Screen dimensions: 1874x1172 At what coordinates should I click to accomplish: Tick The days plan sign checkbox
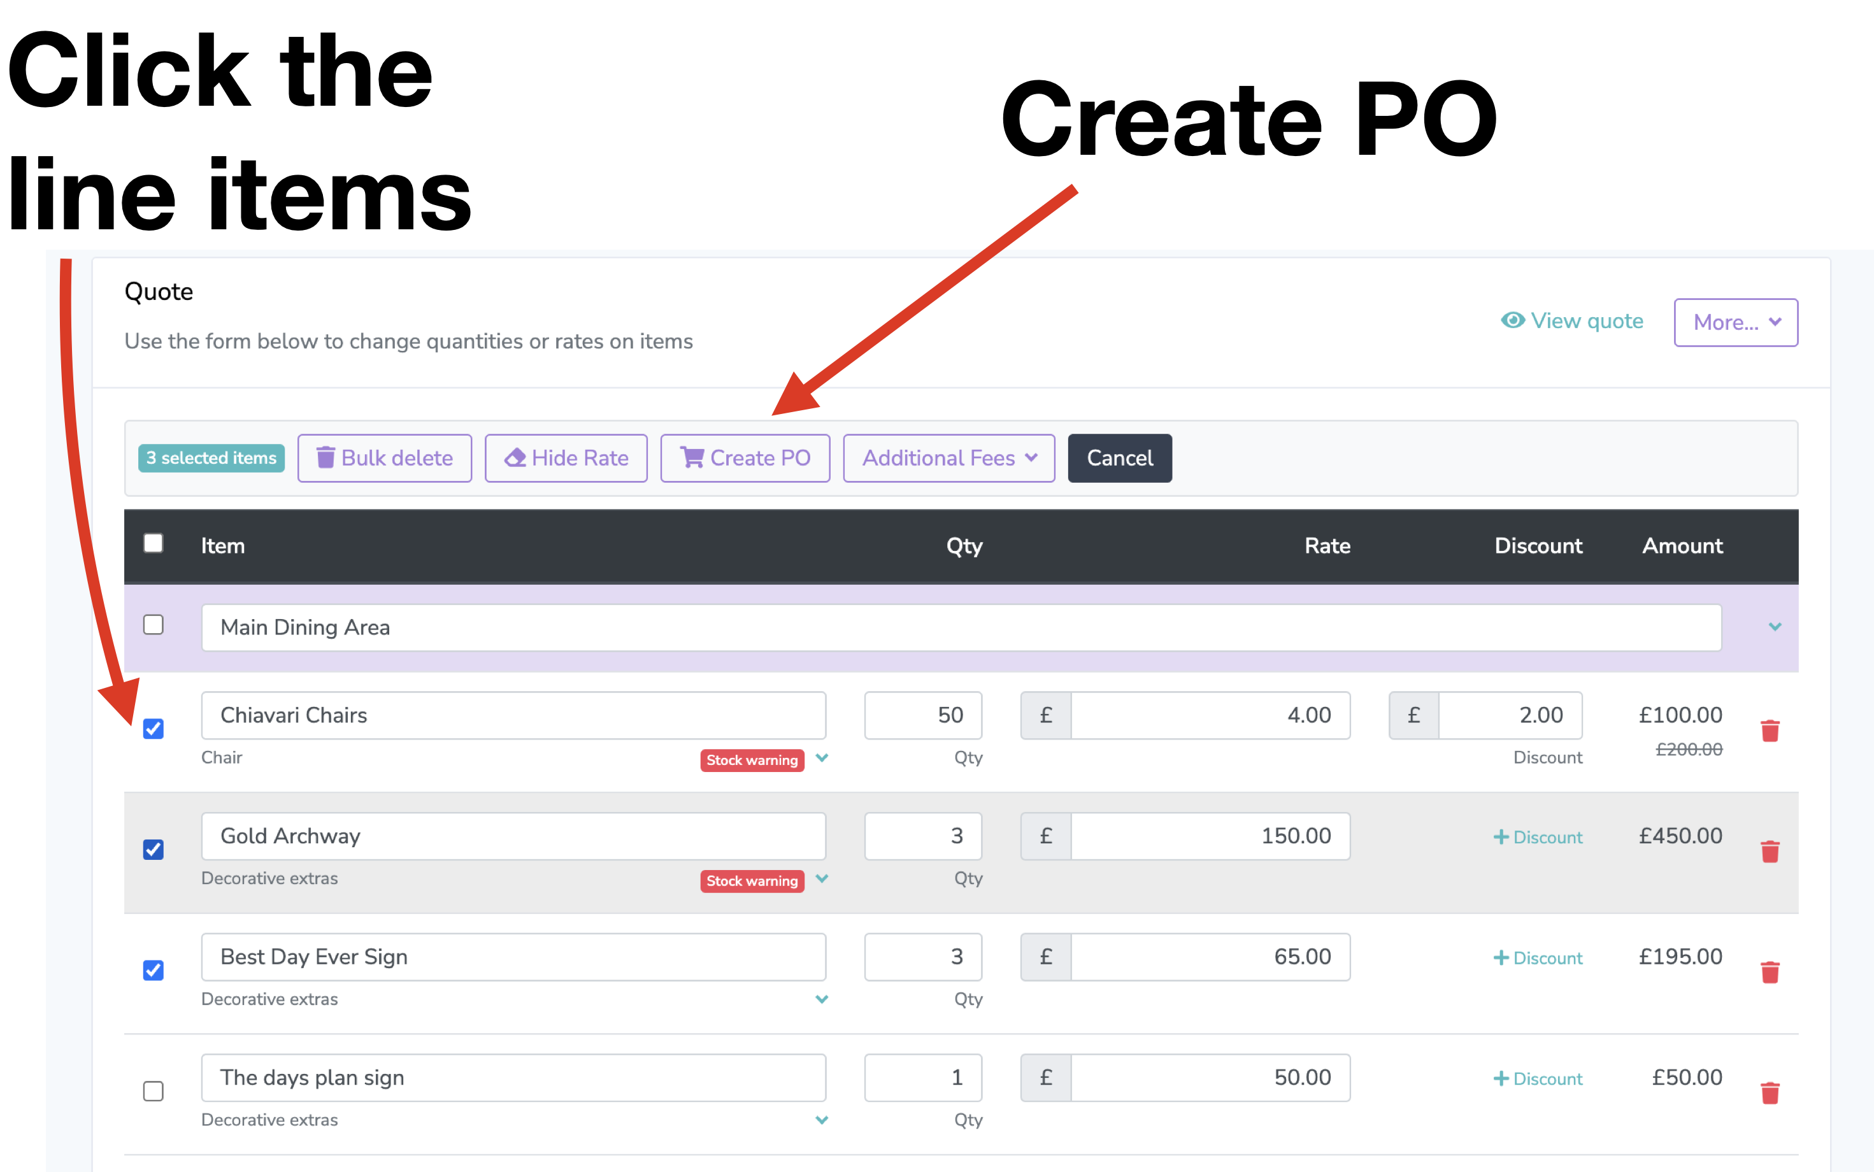pos(154,1091)
